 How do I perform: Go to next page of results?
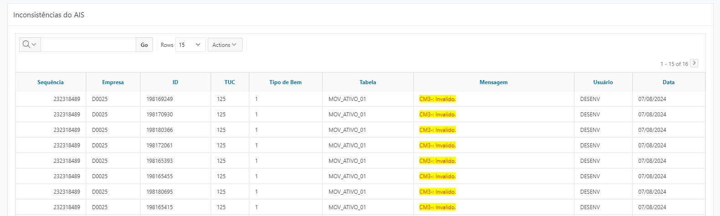[x=694, y=63]
